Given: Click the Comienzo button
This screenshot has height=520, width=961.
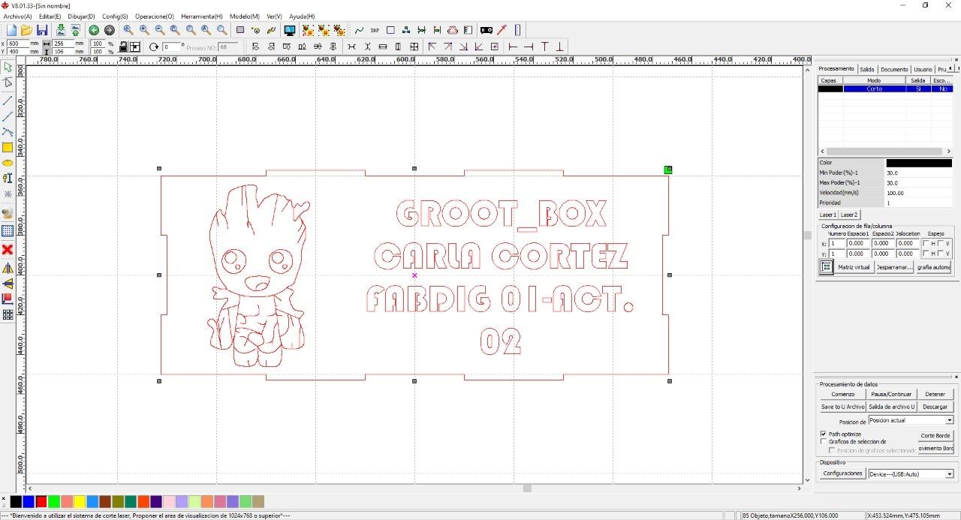Looking at the screenshot, I should [x=842, y=394].
